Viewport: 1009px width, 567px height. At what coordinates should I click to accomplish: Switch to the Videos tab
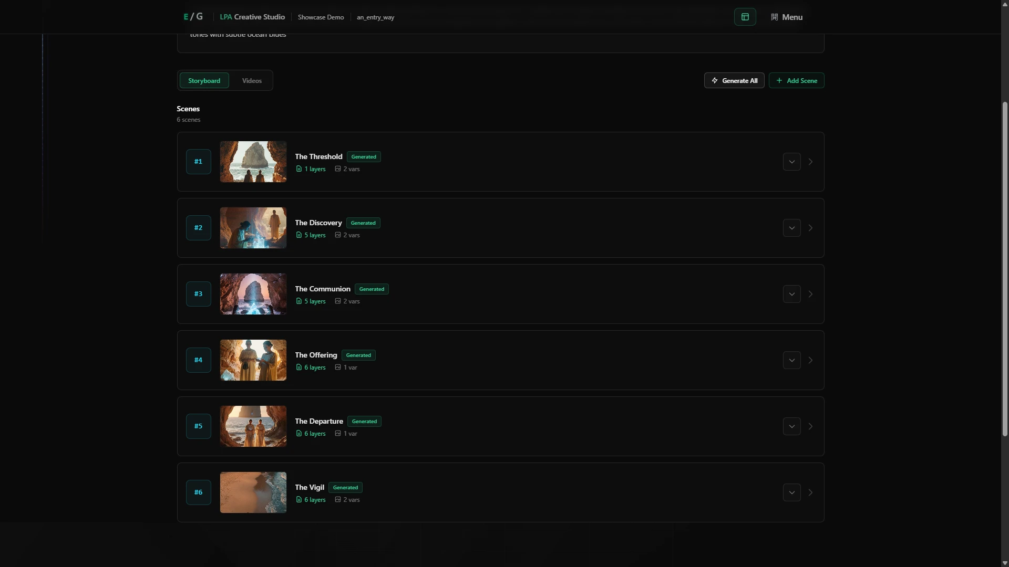click(252, 81)
